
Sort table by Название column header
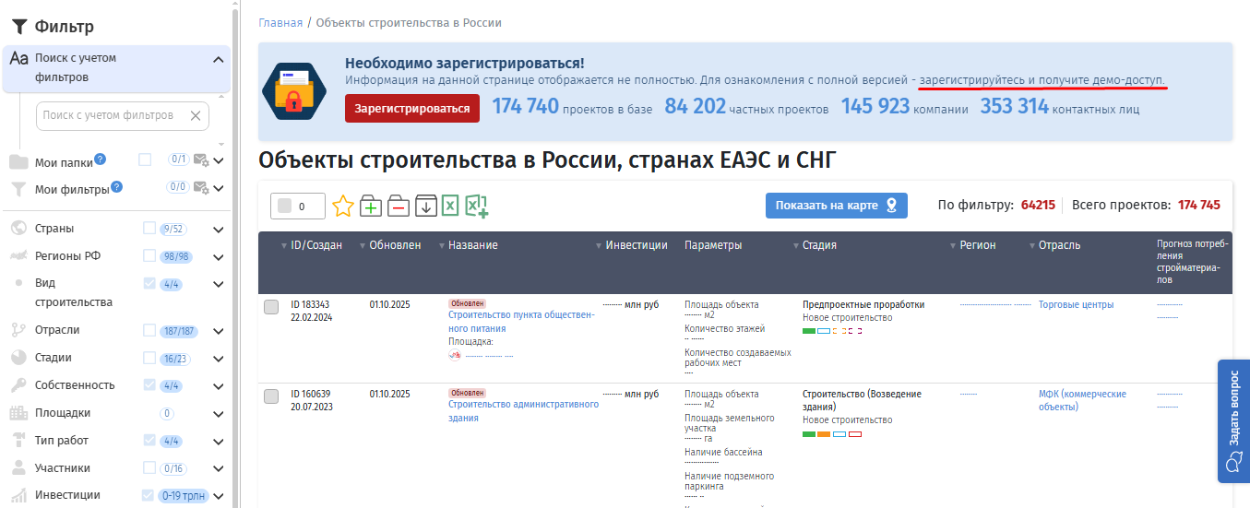click(472, 245)
